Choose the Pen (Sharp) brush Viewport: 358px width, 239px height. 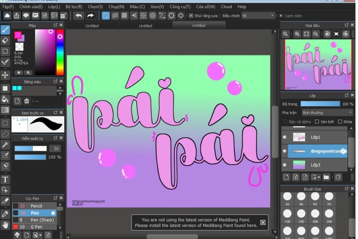coord(34,220)
